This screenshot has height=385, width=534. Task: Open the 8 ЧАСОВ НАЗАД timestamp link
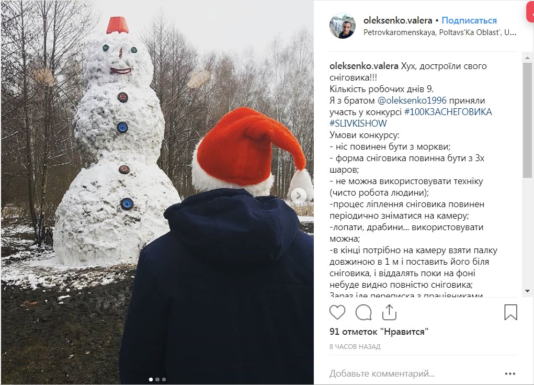[x=355, y=347]
